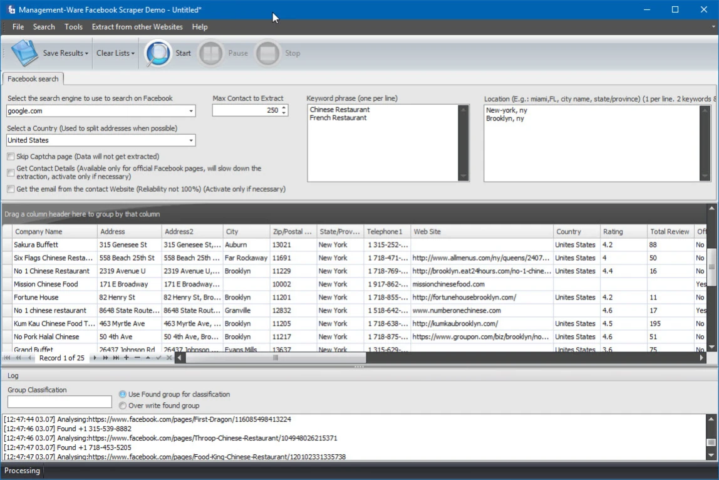Sort by Country column header
This screenshot has width=719, height=480.
pyautogui.click(x=576, y=232)
